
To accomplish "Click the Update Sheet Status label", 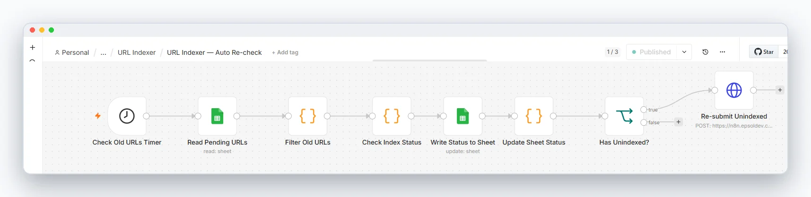I will tap(533, 142).
